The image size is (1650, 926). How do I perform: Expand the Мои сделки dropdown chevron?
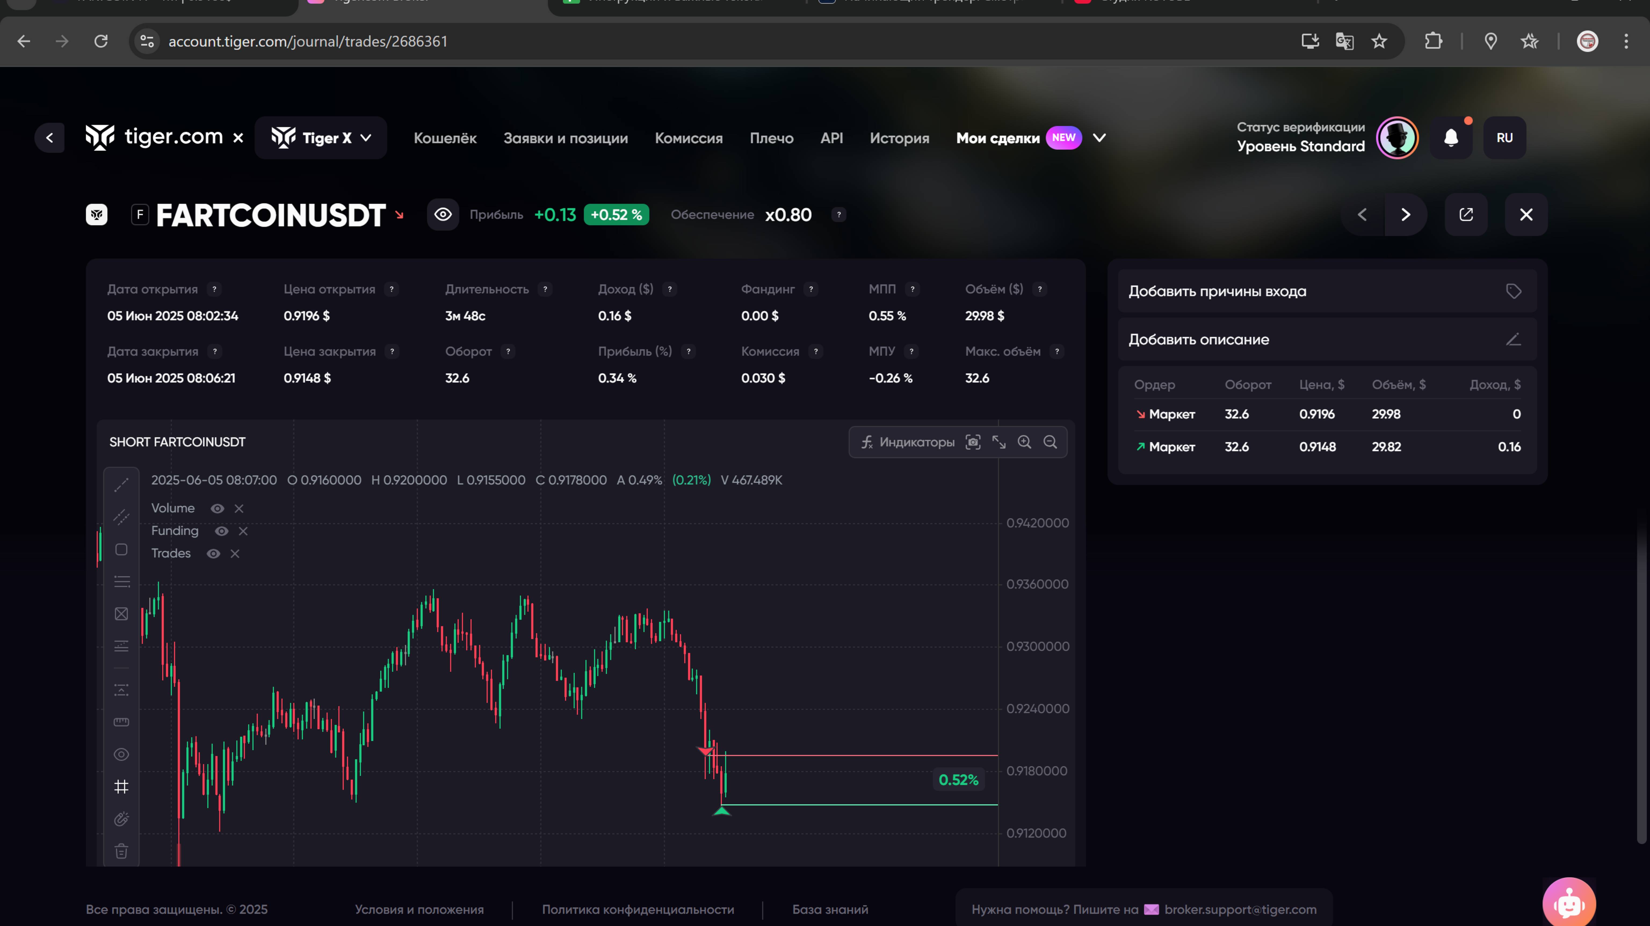click(x=1099, y=138)
